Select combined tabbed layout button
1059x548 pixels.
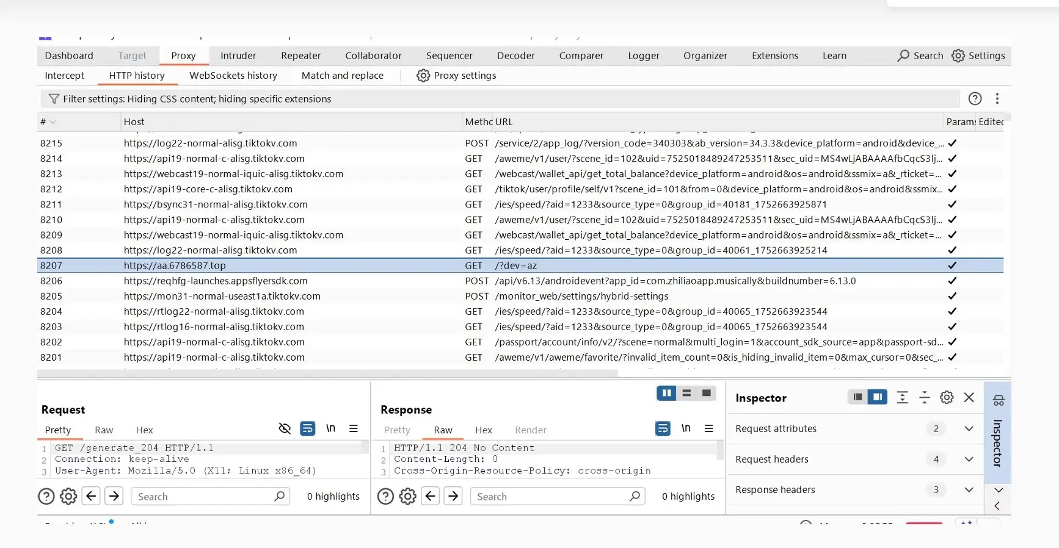pos(707,393)
